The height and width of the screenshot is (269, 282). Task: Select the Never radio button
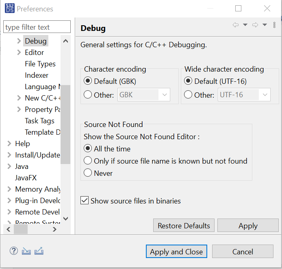88,173
